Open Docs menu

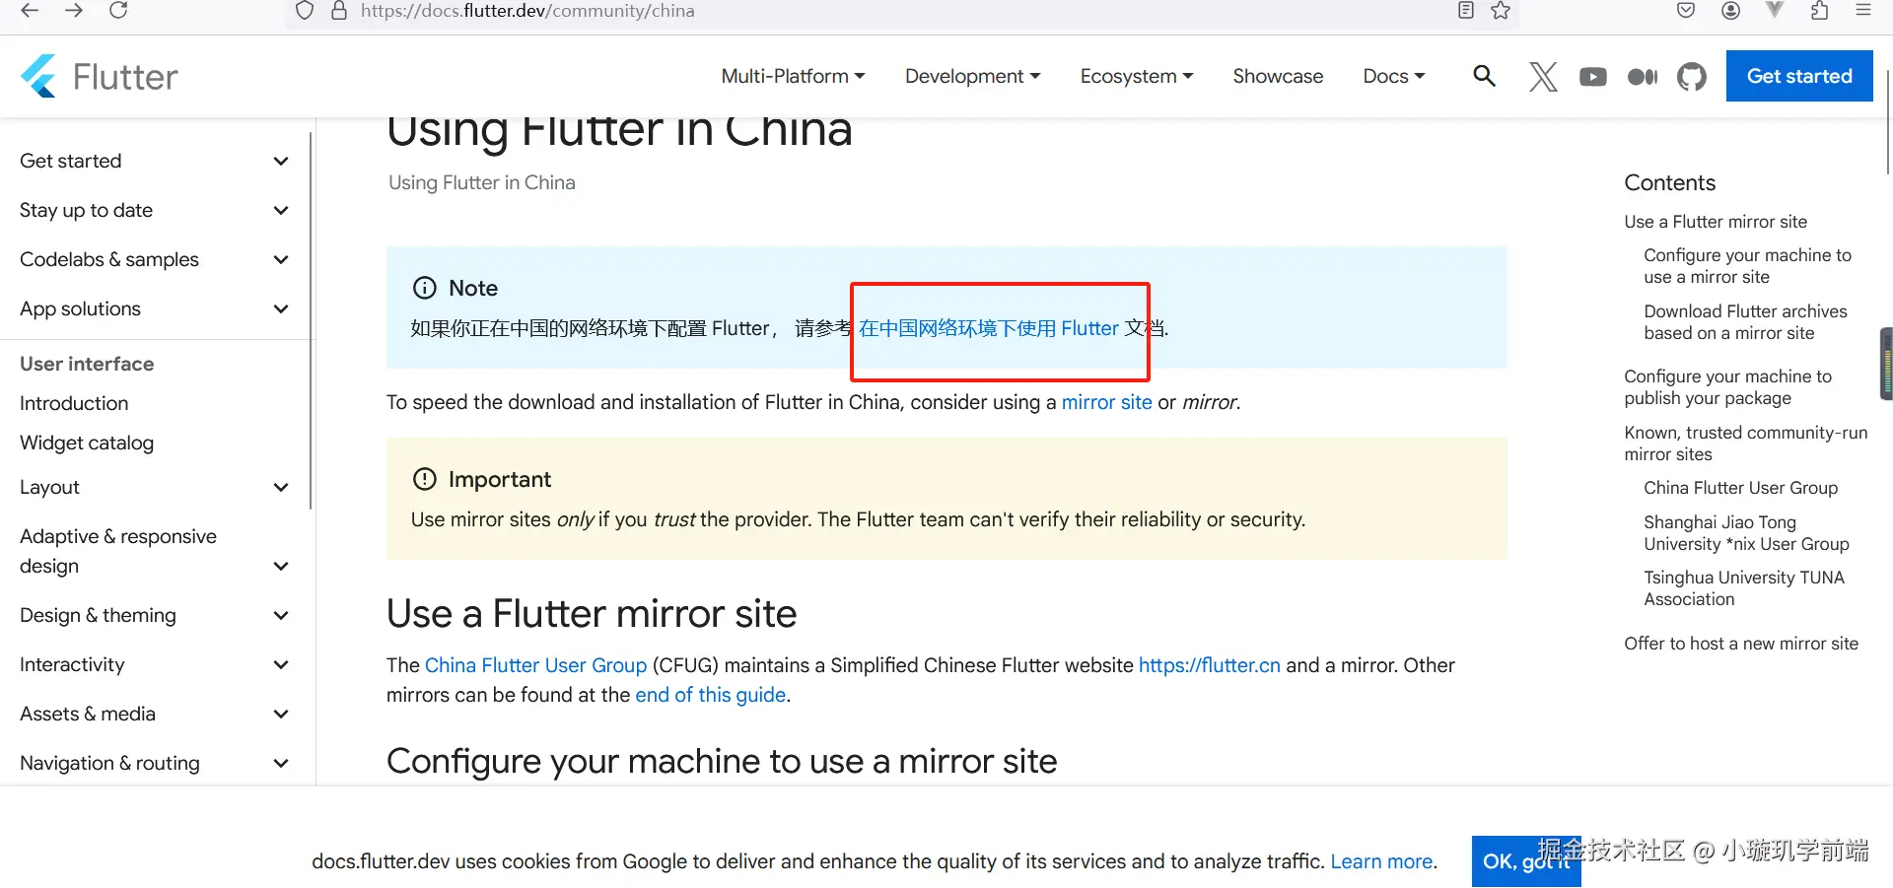pyautogui.click(x=1393, y=76)
